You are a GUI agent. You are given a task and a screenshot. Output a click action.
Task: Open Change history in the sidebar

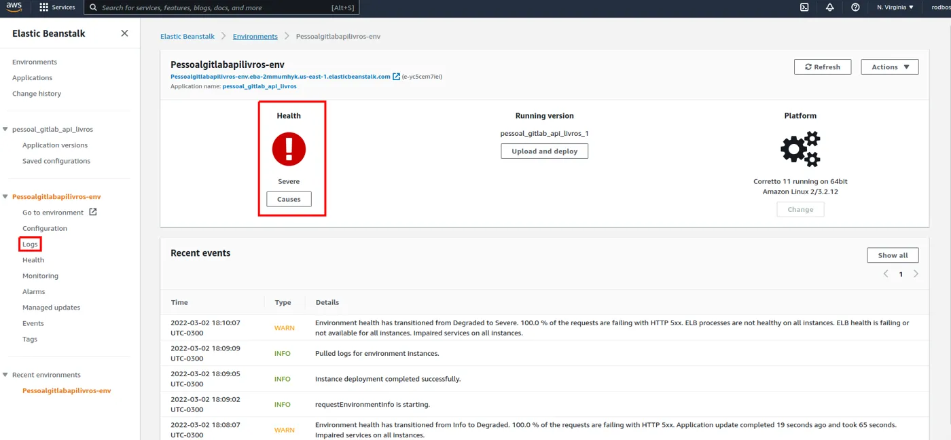pyautogui.click(x=37, y=94)
